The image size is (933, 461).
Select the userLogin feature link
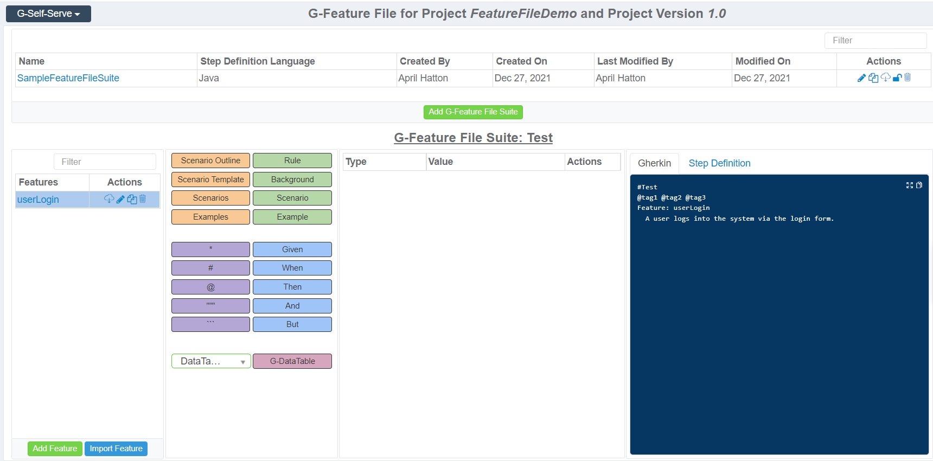click(x=38, y=200)
